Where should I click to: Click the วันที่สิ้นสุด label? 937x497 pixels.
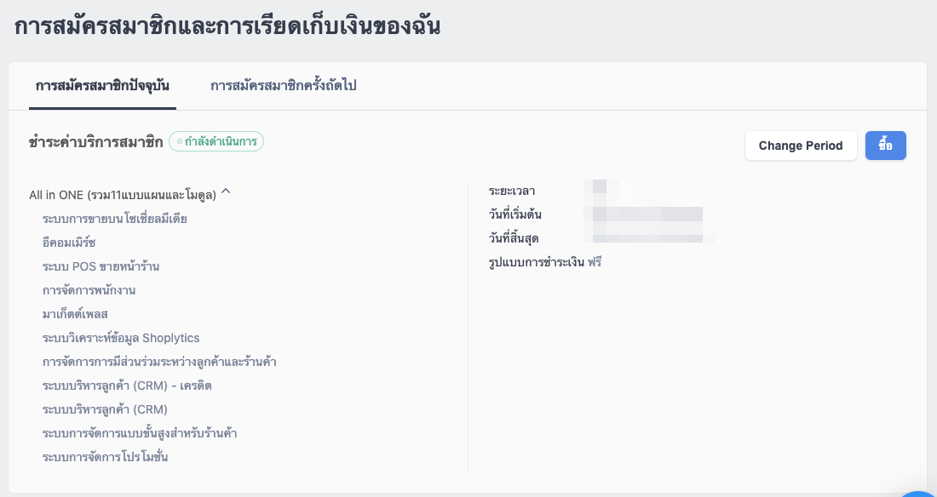pos(514,238)
